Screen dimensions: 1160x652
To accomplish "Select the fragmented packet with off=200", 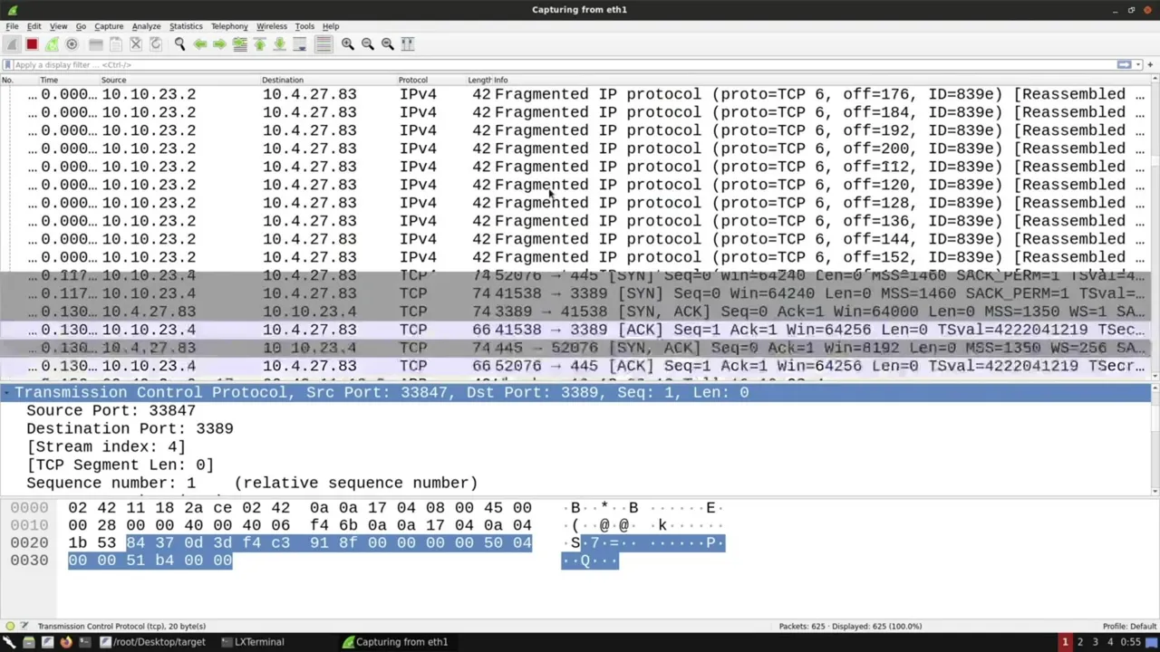I will point(575,149).
